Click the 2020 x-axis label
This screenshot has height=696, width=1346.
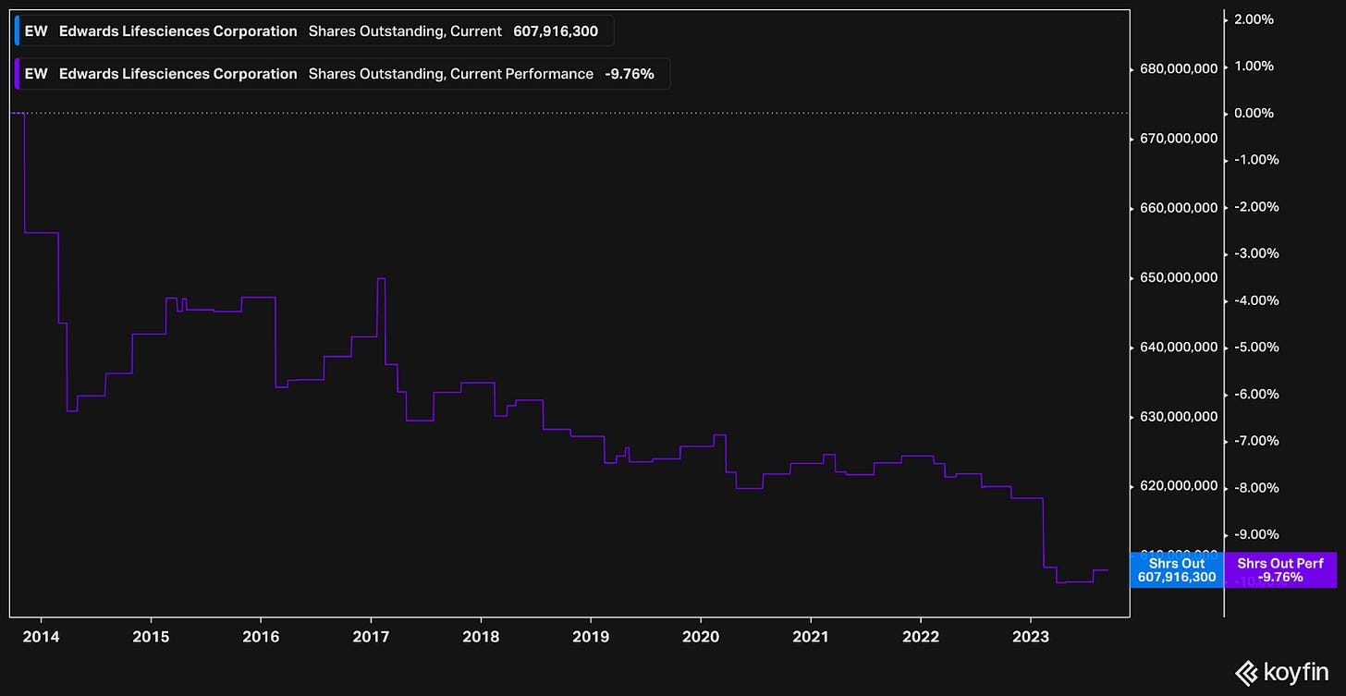point(701,637)
